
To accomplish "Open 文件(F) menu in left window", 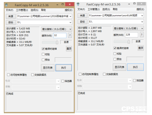I will 9,10.
